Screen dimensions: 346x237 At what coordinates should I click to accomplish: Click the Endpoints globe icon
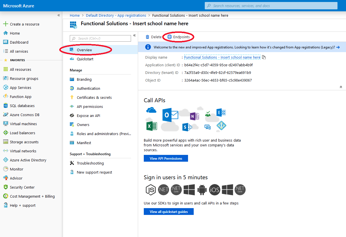(170, 37)
